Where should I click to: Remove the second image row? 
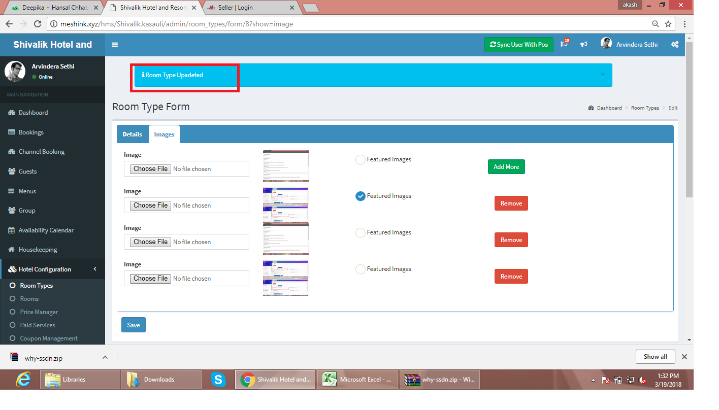click(x=511, y=203)
